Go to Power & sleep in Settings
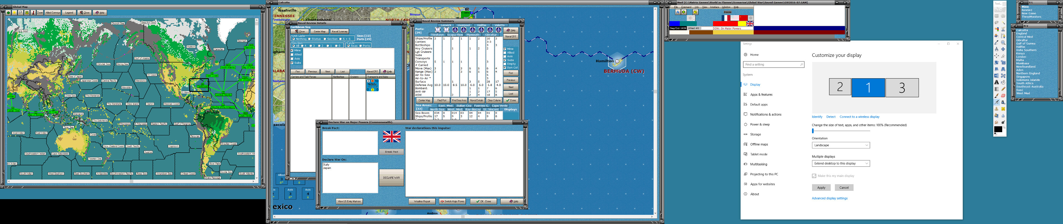1063x224 pixels. click(760, 124)
